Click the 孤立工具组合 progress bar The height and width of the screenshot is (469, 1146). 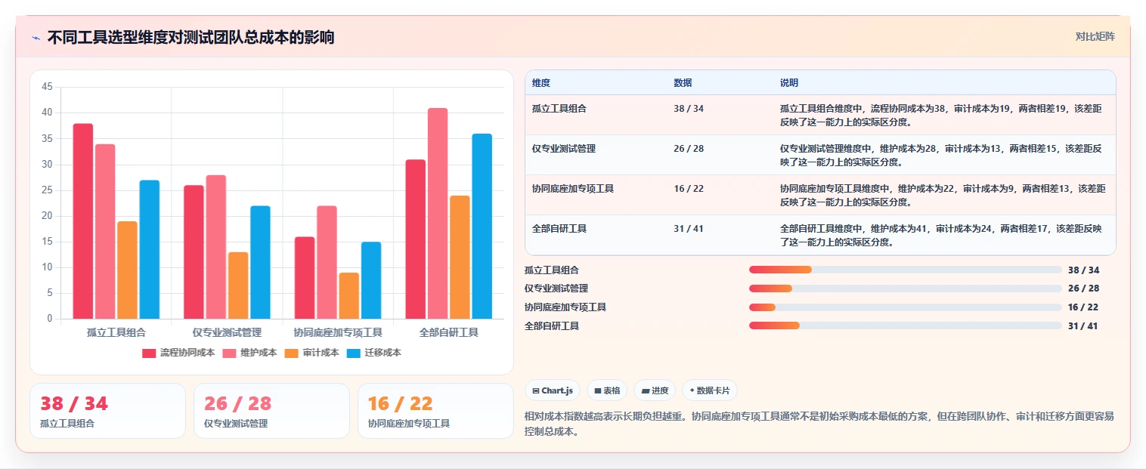(x=906, y=270)
